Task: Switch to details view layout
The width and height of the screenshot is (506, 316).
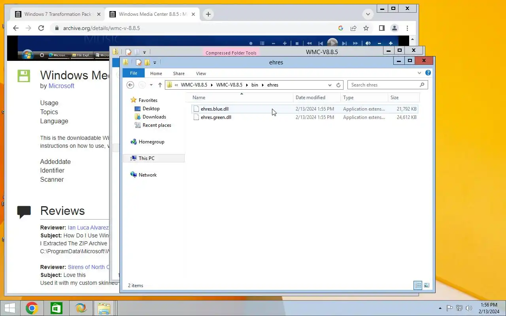Action: (x=418, y=285)
